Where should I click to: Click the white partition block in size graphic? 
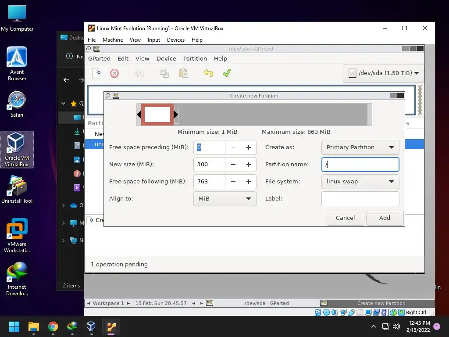(157, 115)
